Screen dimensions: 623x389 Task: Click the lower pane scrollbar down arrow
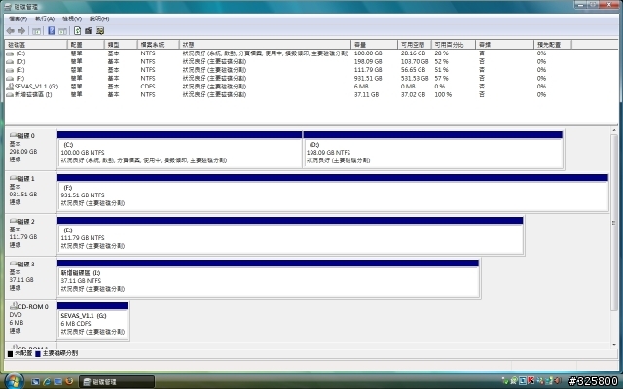point(614,346)
